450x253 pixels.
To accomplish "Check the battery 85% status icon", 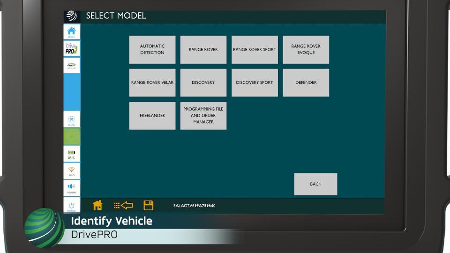I will coord(71,154).
